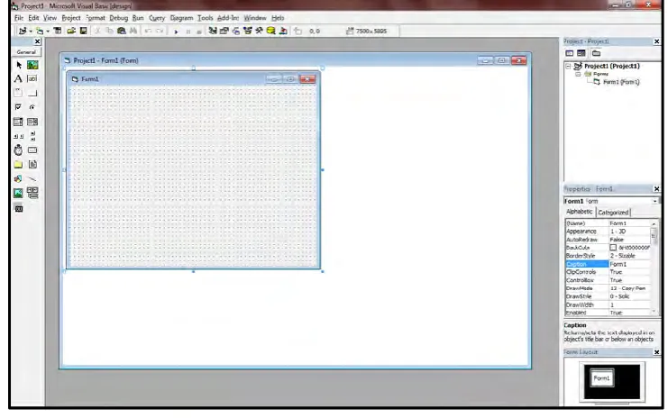The width and height of the screenshot is (668, 418).
Task: Switch to the Categorized properties tab
Action: 613,212
